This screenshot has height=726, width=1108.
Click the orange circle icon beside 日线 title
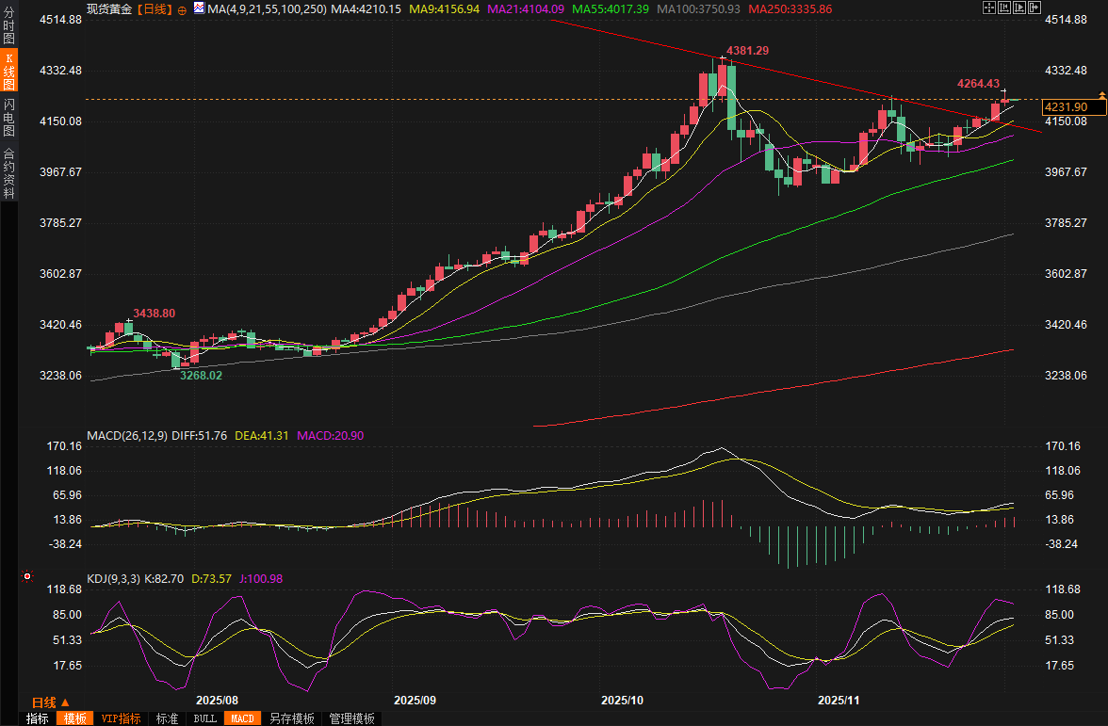(x=182, y=8)
